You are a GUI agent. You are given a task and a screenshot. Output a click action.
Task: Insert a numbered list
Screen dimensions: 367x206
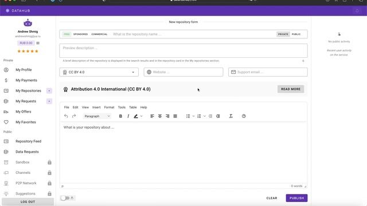pos(199,116)
